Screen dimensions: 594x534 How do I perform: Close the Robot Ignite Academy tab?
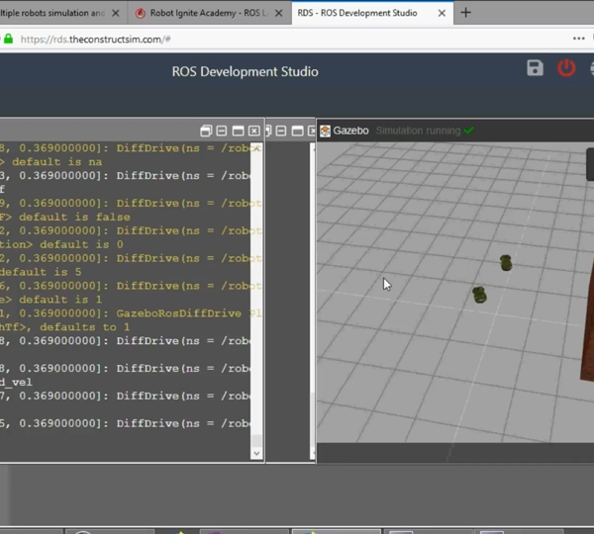278,13
